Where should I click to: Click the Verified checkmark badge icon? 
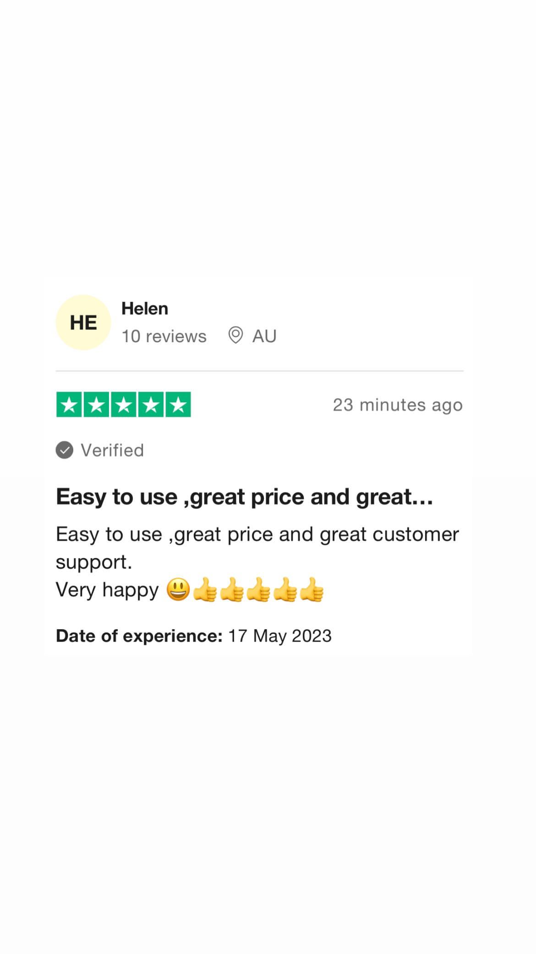click(x=65, y=450)
